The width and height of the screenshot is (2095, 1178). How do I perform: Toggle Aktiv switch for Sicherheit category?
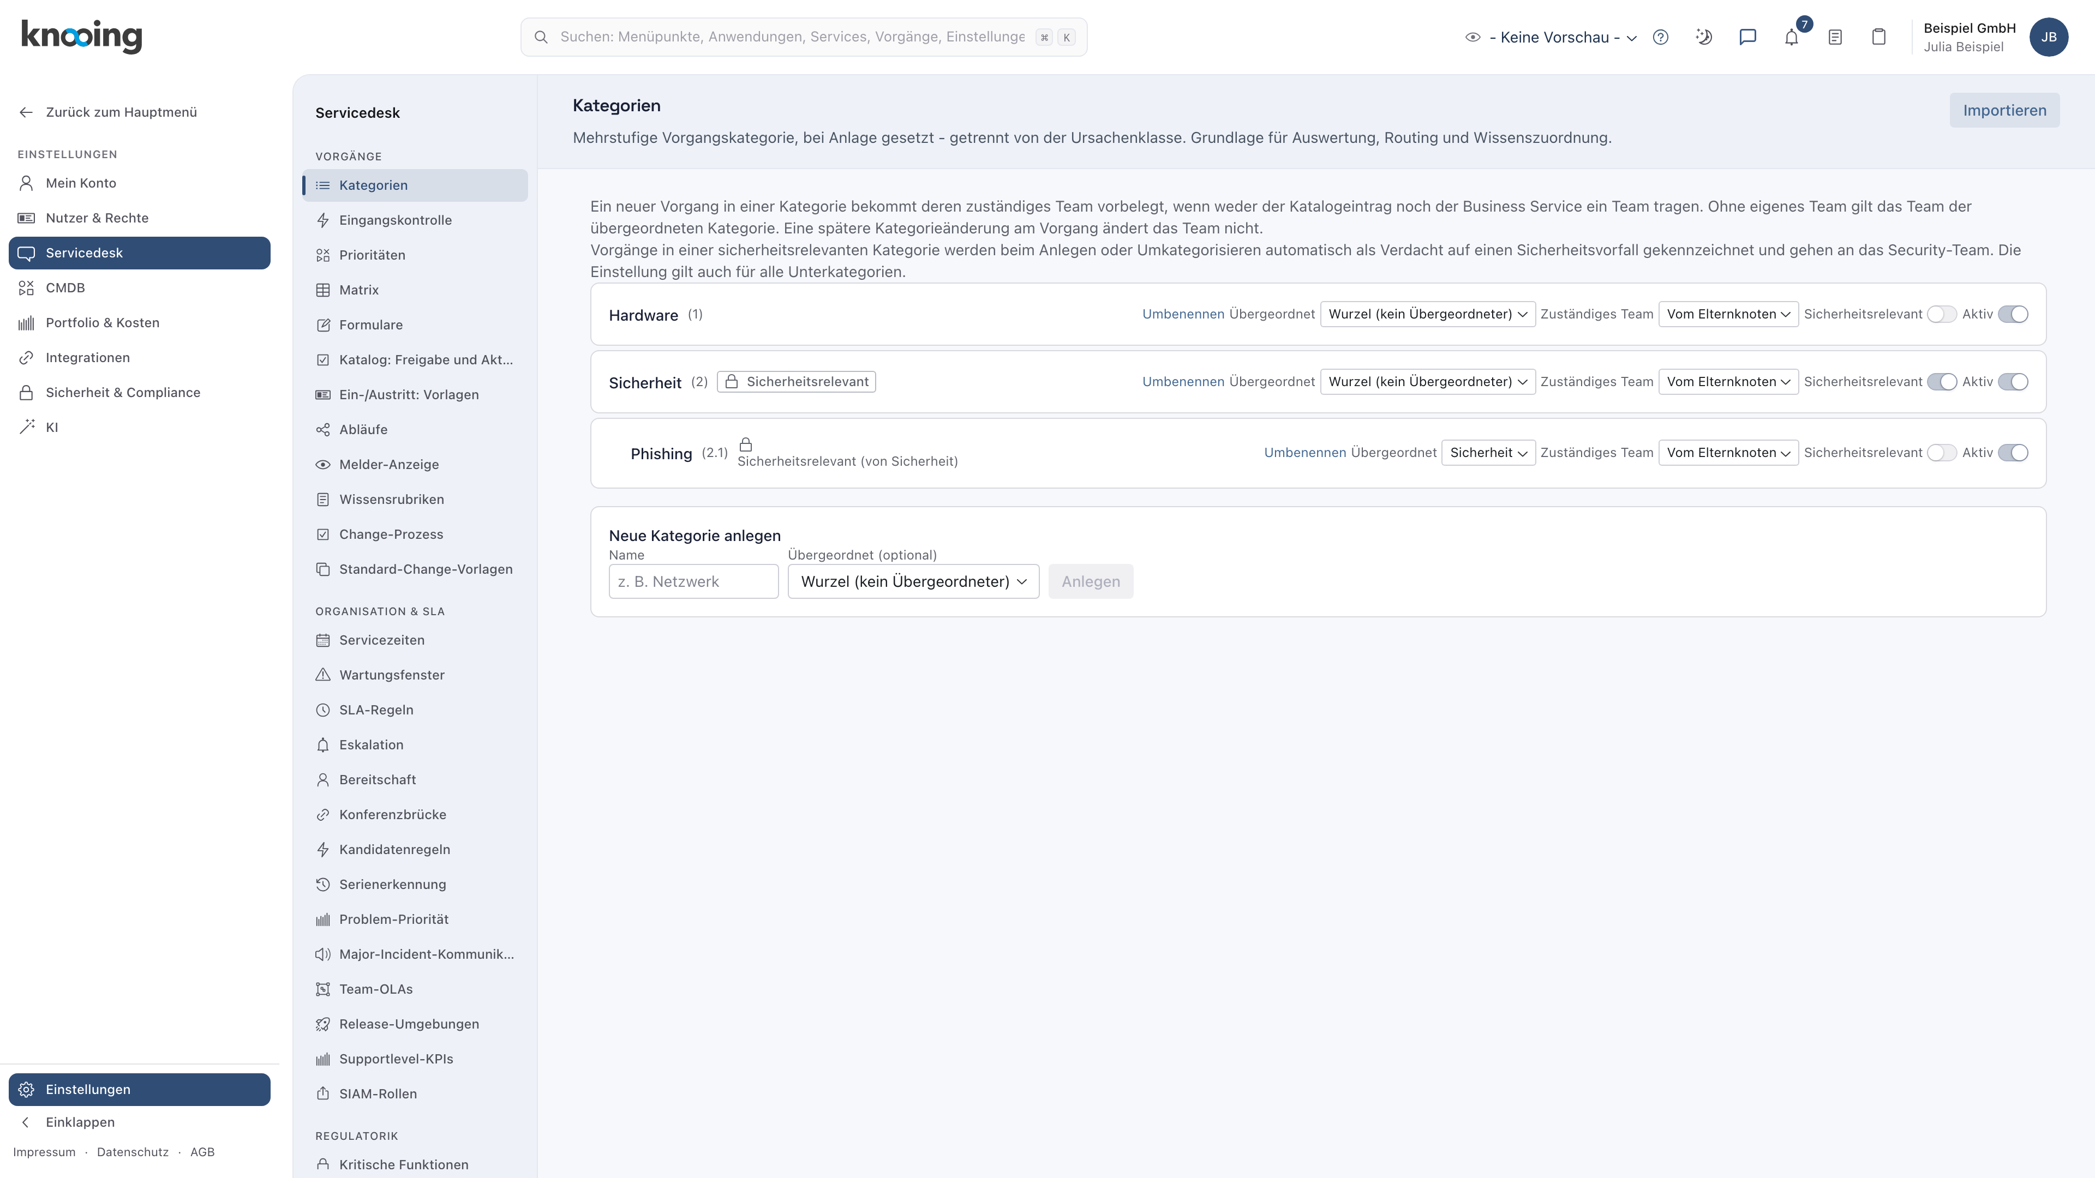(2013, 382)
